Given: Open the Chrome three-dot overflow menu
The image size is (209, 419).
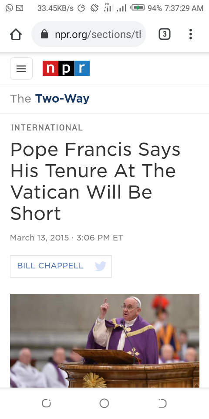Looking at the screenshot, I should pyautogui.click(x=190, y=34).
